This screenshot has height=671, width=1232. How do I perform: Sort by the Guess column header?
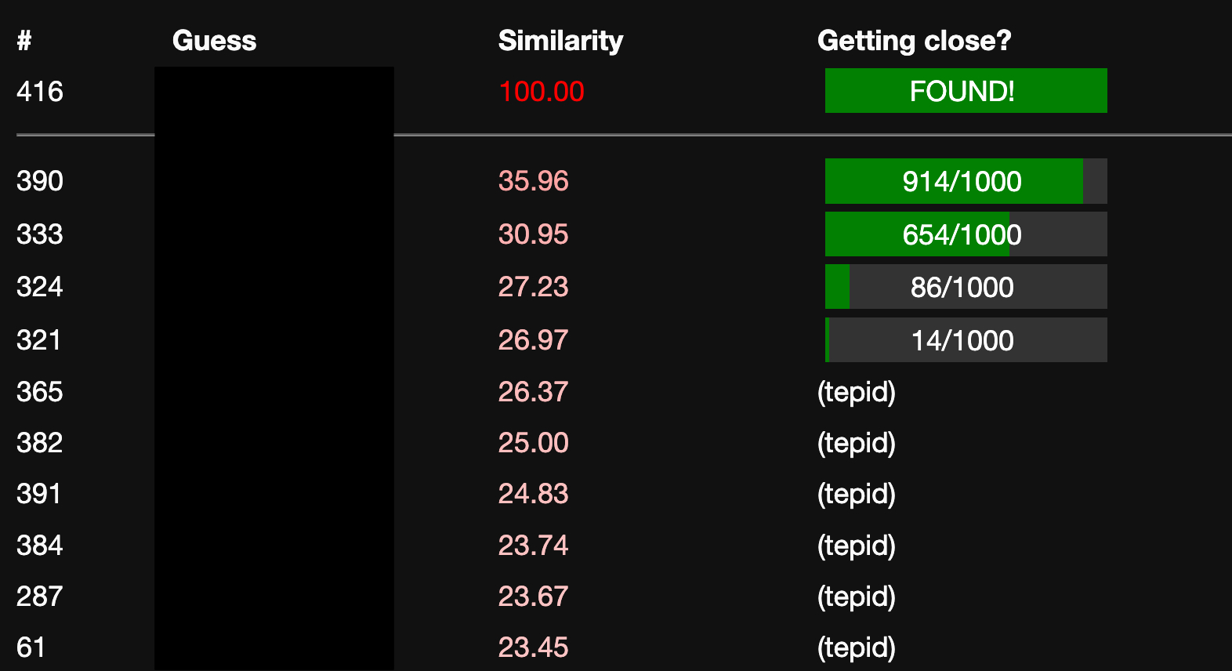pyautogui.click(x=214, y=41)
